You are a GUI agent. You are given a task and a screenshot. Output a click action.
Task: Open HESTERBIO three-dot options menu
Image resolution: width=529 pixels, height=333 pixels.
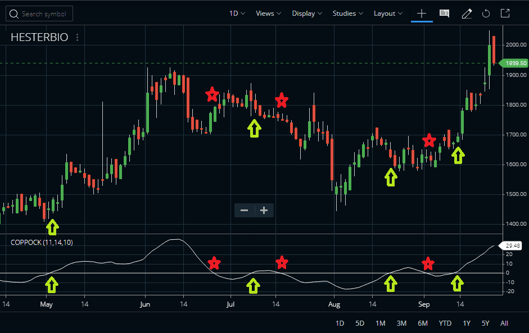77,37
